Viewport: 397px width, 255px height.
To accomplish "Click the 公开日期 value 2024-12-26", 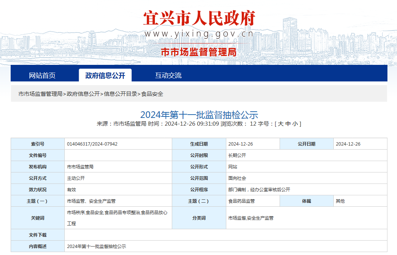I will pos(348,144).
